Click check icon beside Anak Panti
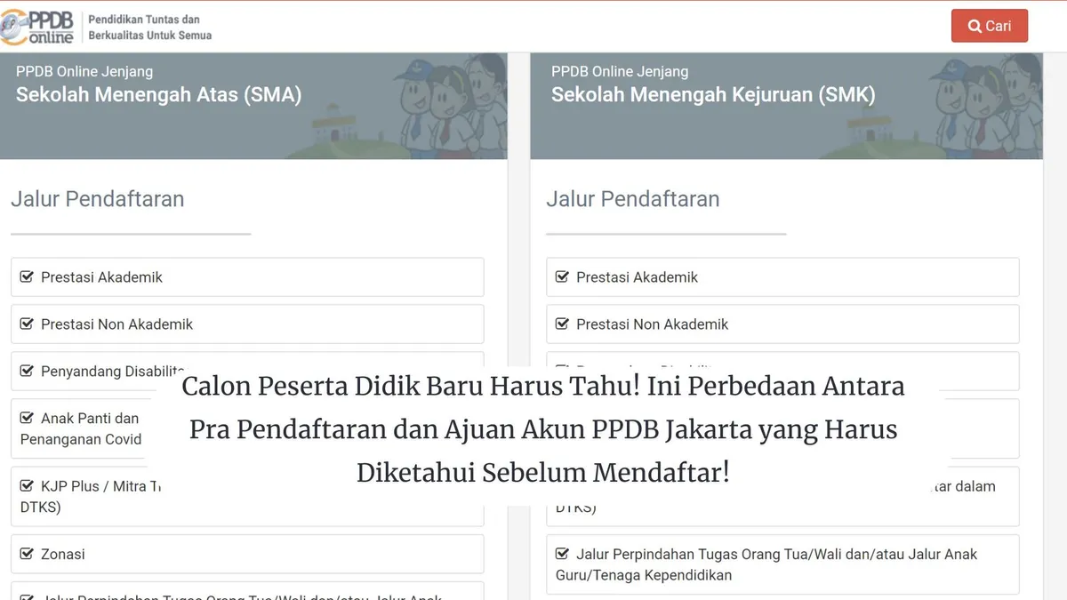Viewport: 1067px width, 600px height. coord(27,418)
